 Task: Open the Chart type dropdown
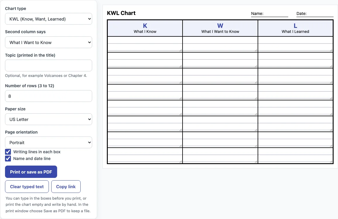click(49, 19)
